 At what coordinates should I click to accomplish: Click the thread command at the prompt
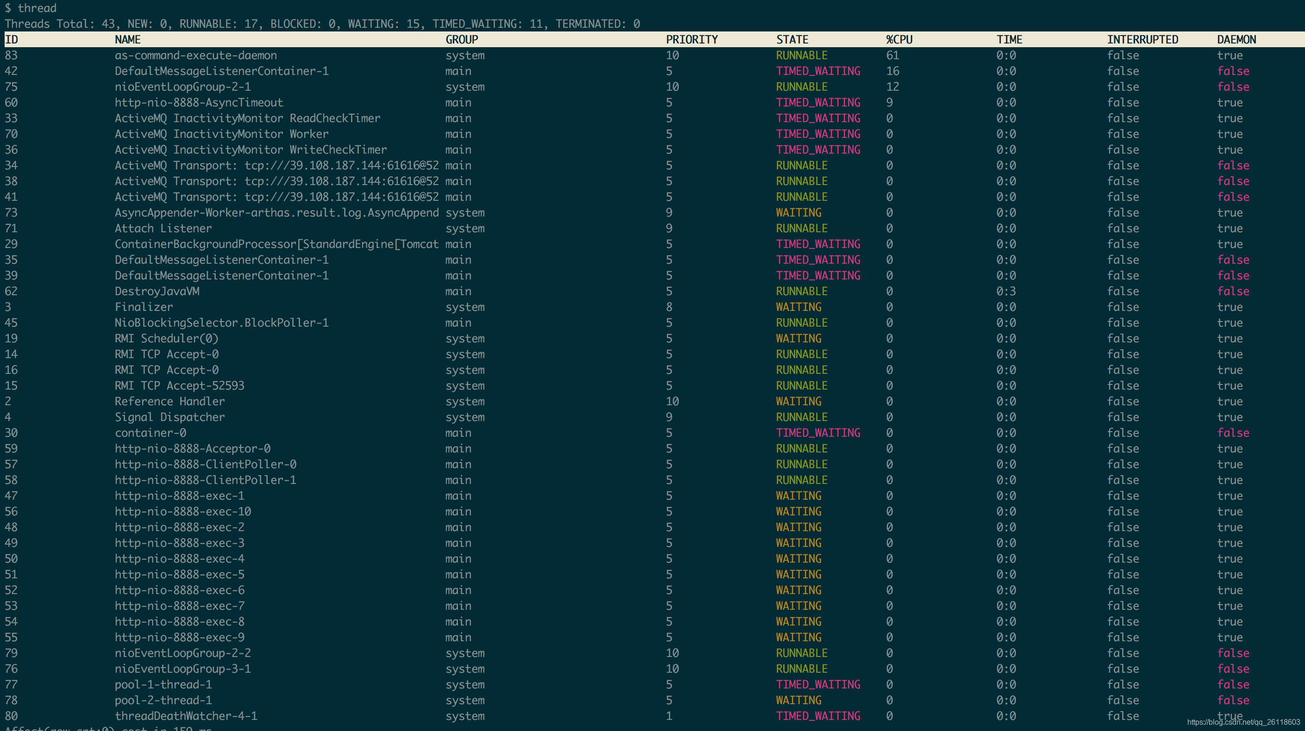(37, 8)
